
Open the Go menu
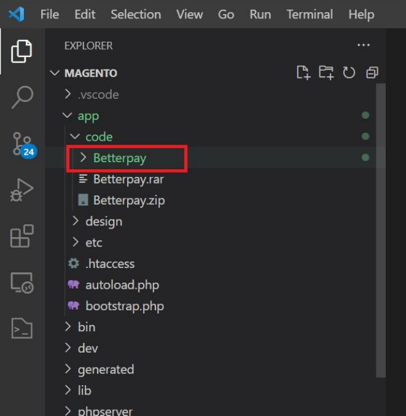tap(226, 14)
